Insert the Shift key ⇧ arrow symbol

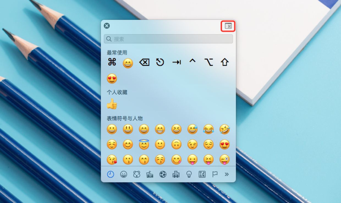tap(225, 62)
